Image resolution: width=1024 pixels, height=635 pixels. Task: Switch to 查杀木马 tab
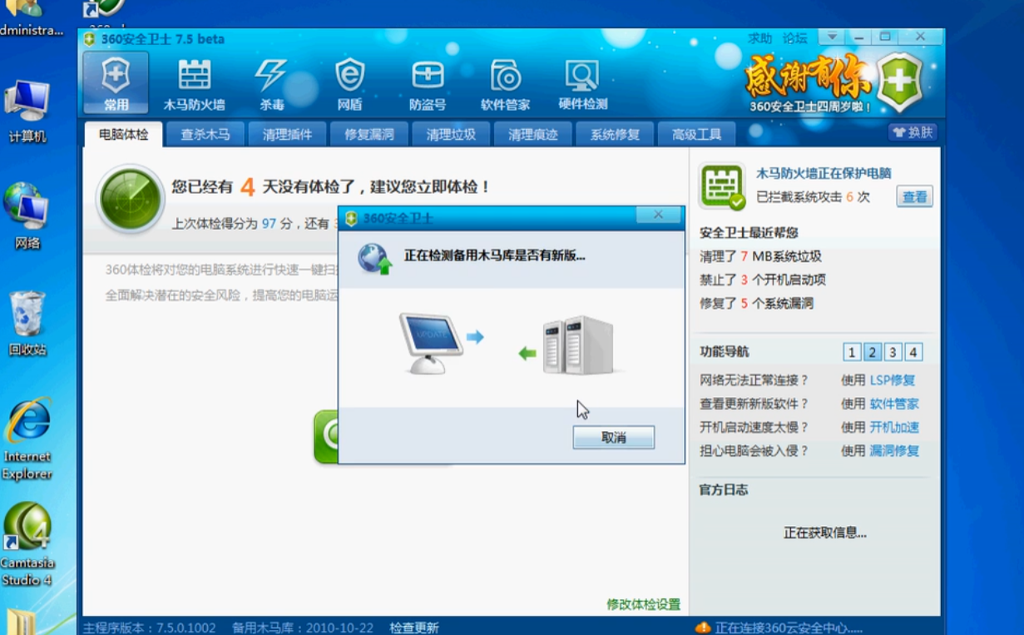point(205,135)
